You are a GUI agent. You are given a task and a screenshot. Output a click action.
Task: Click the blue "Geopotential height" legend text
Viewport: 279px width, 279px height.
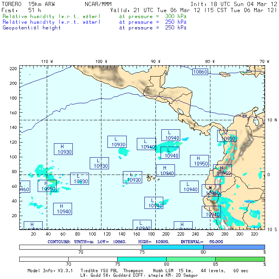(x=32, y=28)
